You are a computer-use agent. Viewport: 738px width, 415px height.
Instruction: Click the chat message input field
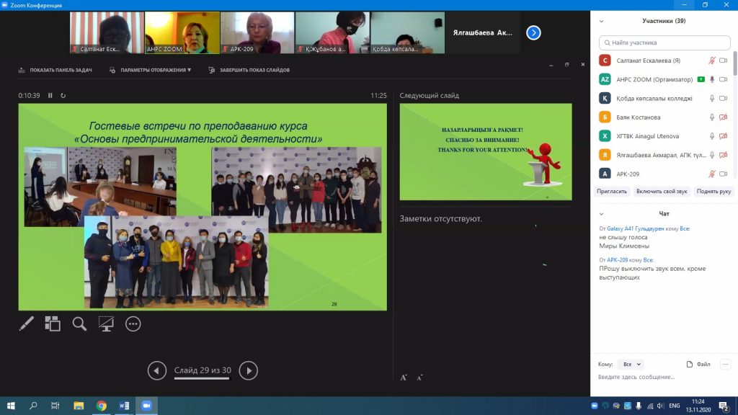click(664, 378)
